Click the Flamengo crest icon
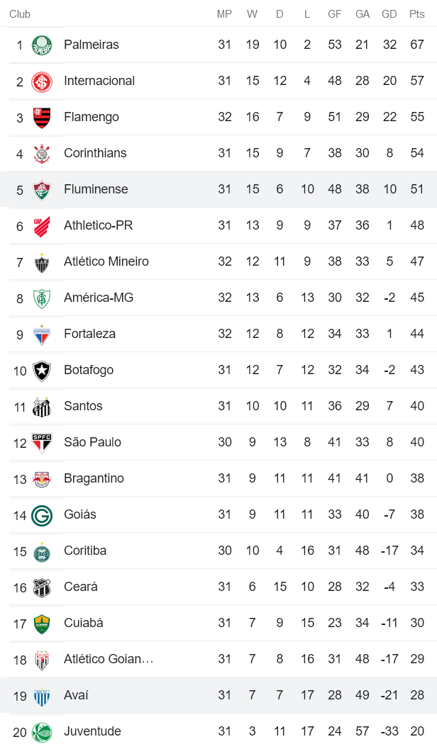The height and width of the screenshot is (749, 437). point(42,116)
